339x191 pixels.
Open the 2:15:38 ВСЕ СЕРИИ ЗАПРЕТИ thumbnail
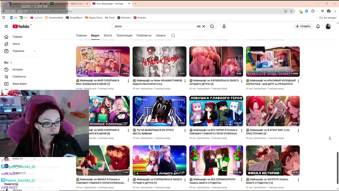coord(216,160)
